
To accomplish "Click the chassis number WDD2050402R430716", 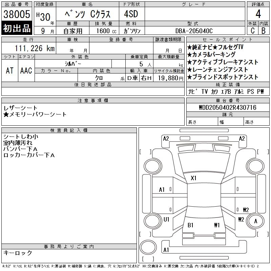I will click(x=228, y=107).
